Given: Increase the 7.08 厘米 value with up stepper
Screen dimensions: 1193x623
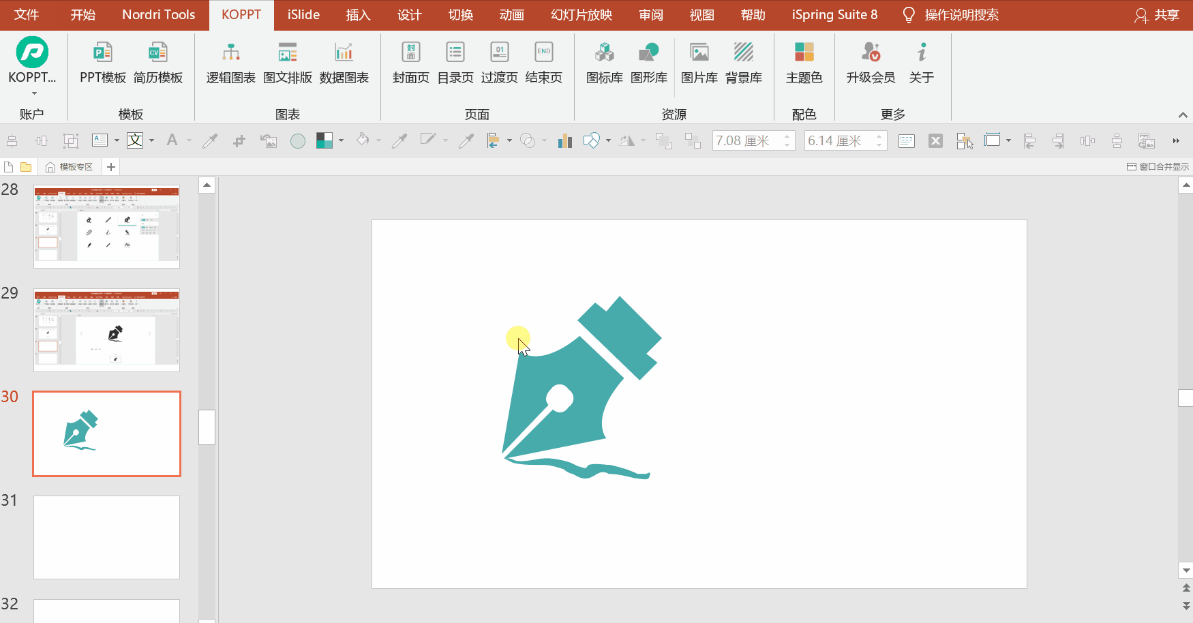Looking at the screenshot, I should (787, 136).
